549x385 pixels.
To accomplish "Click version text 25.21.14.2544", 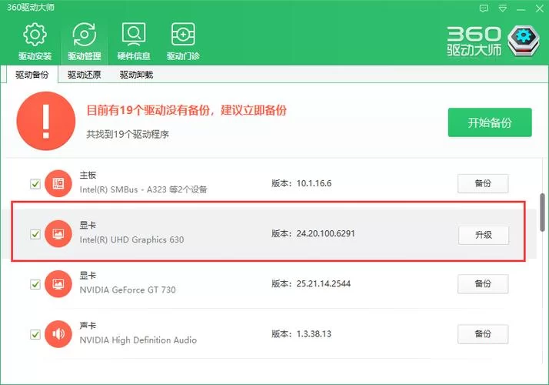I will click(324, 283).
